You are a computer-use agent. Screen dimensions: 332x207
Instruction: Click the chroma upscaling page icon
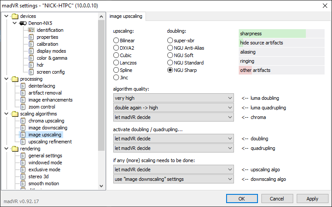(x=23, y=121)
